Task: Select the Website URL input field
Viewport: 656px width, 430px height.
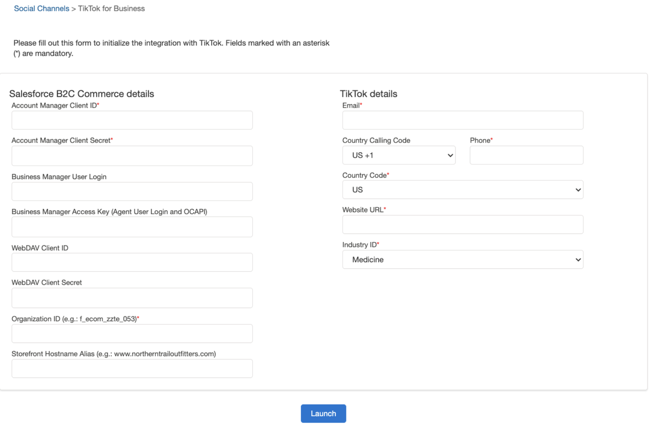Action: tap(462, 224)
